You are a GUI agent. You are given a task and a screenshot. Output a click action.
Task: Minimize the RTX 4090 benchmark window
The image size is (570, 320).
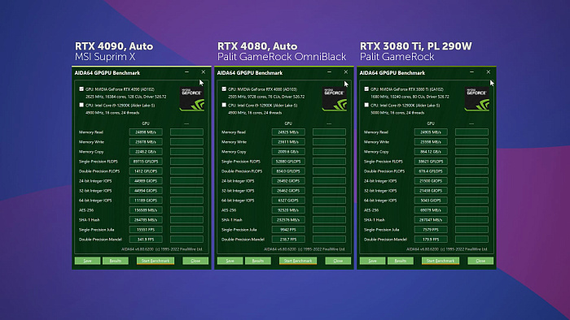tap(186, 72)
